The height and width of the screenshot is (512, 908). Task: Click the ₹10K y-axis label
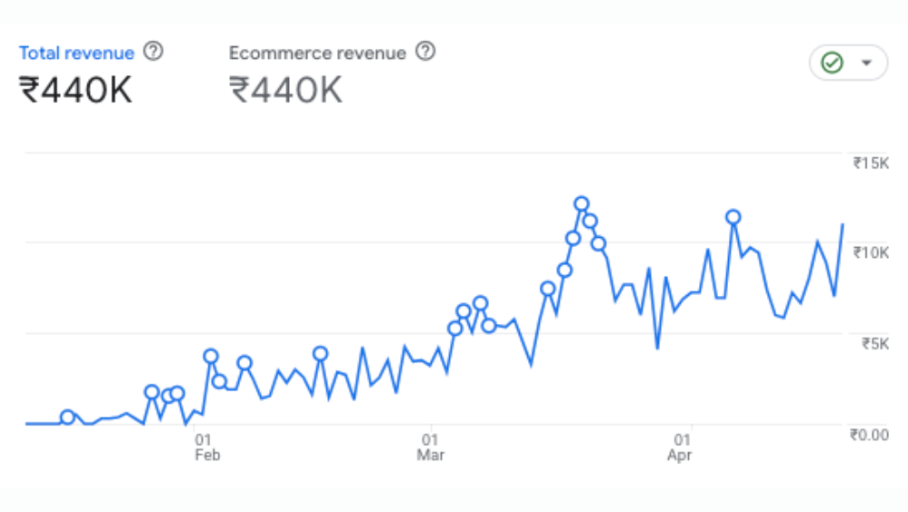870,252
